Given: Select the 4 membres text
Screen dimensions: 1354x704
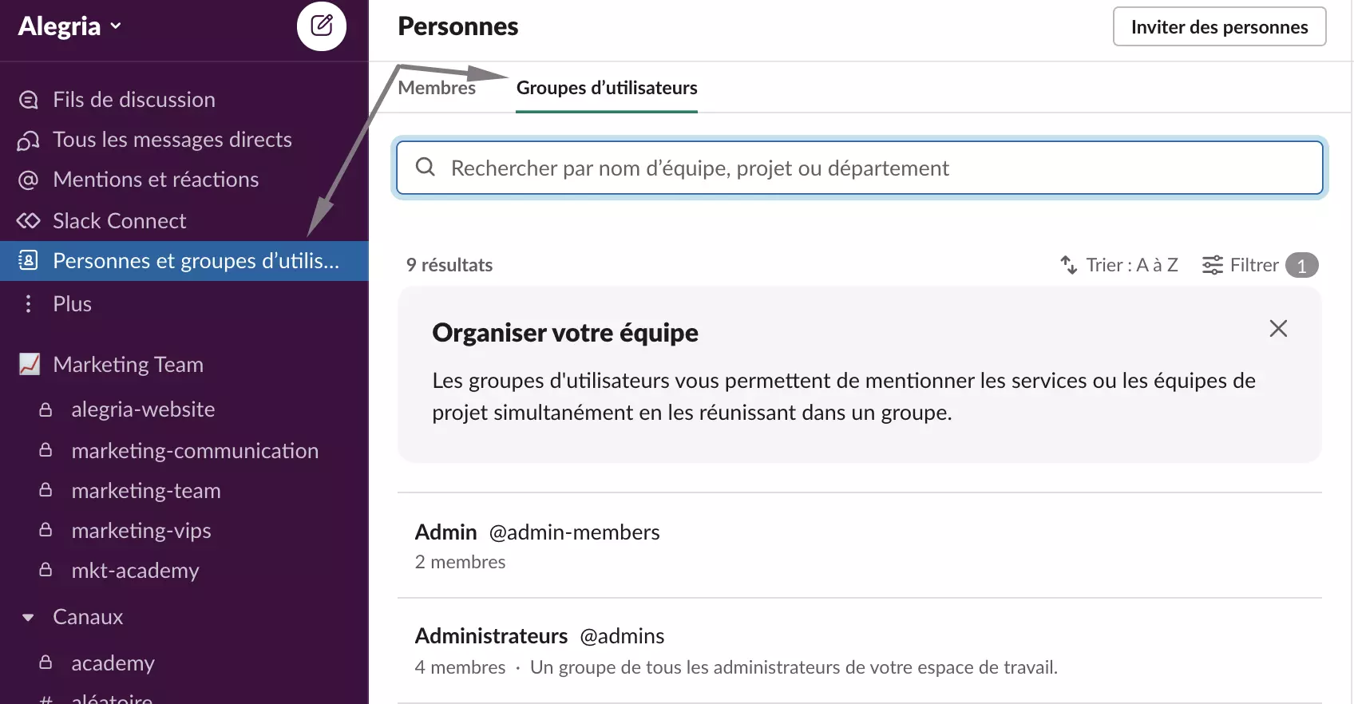Looking at the screenshot, I should 460,667.
